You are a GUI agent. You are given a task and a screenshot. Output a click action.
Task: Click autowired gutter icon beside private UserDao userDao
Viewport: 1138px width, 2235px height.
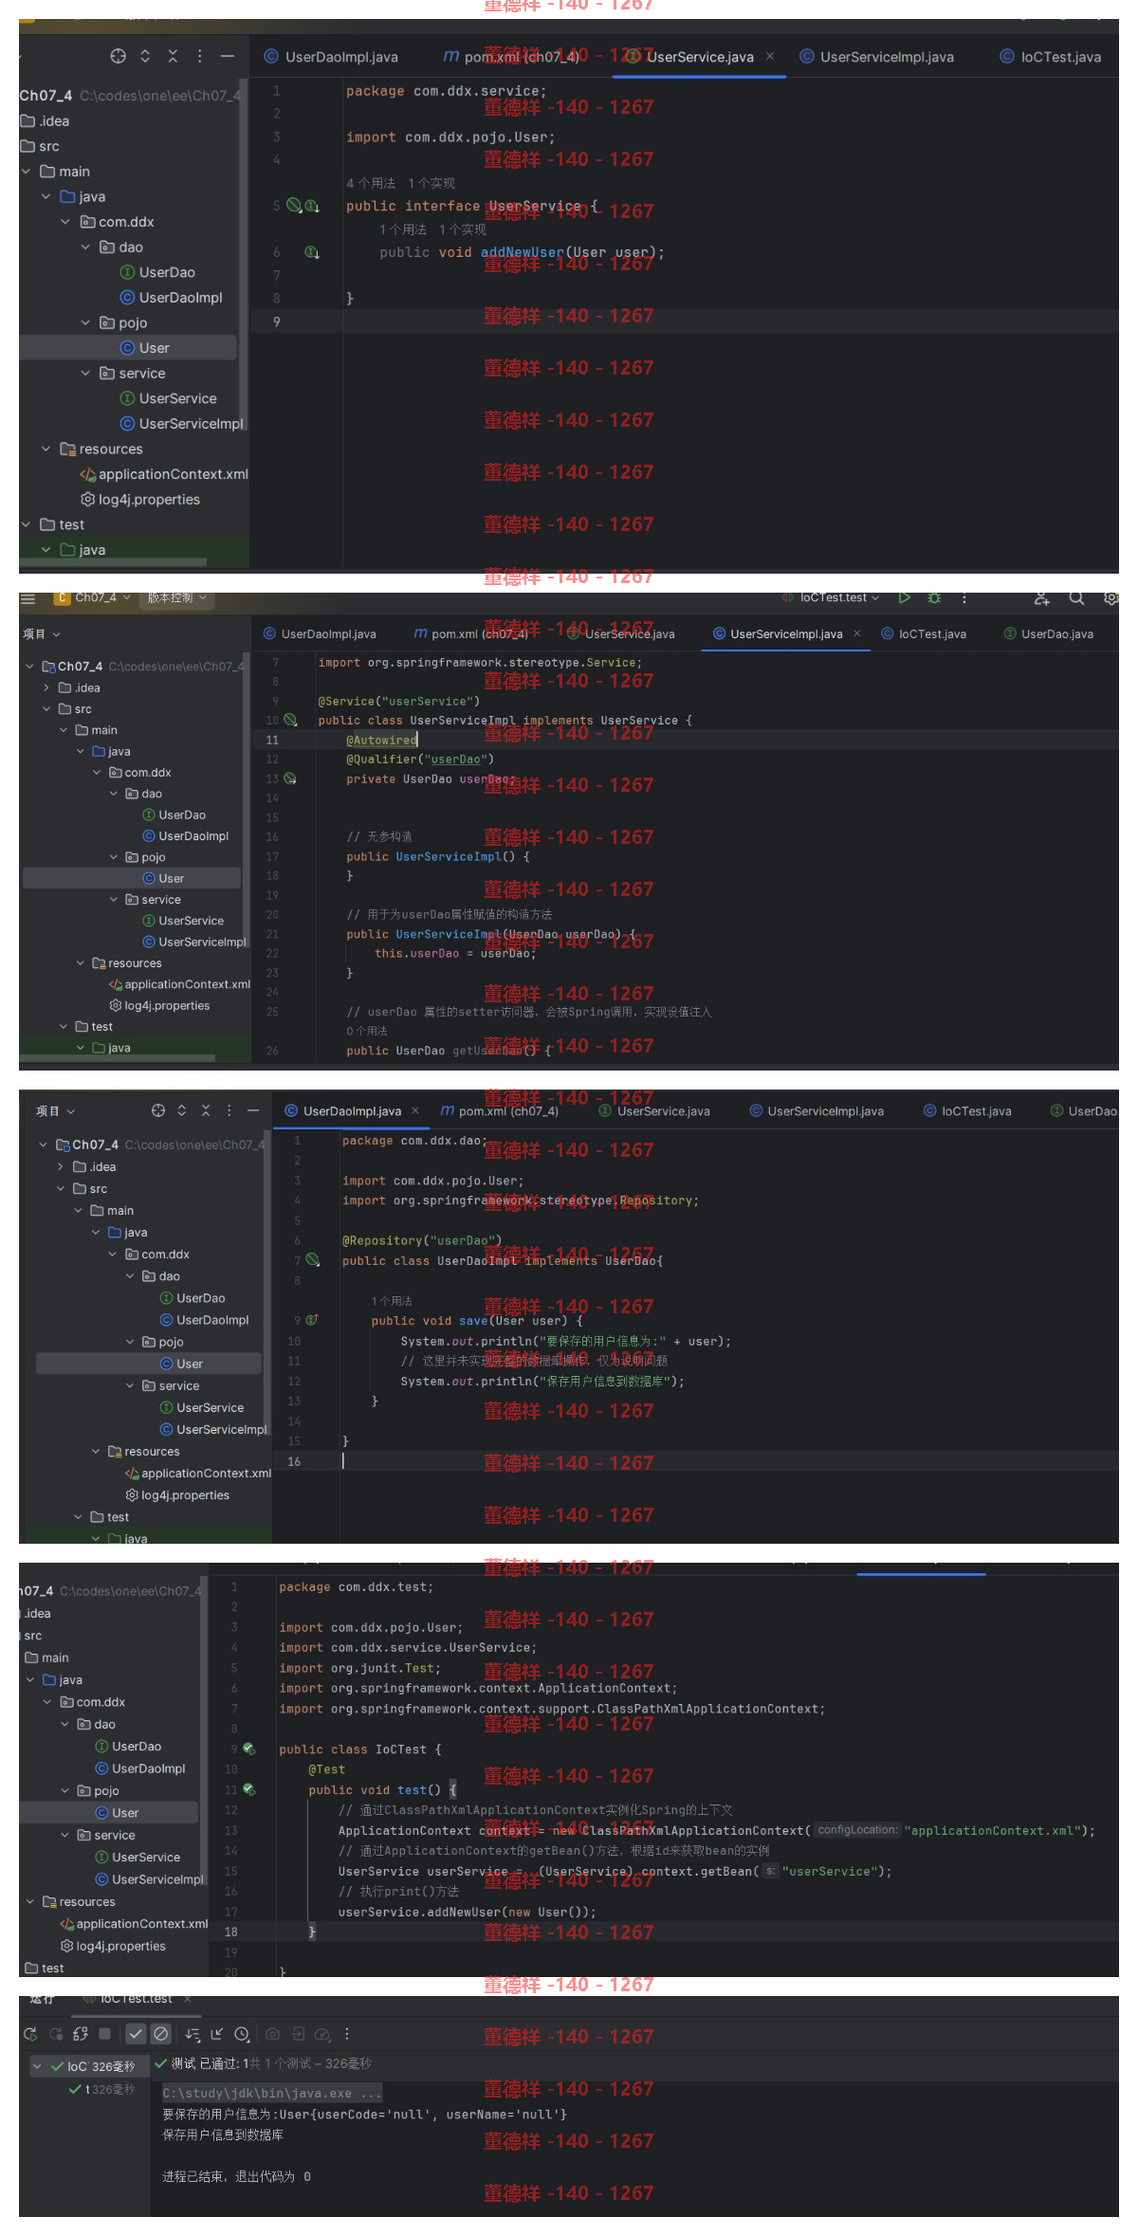click(x=290, y=779)
